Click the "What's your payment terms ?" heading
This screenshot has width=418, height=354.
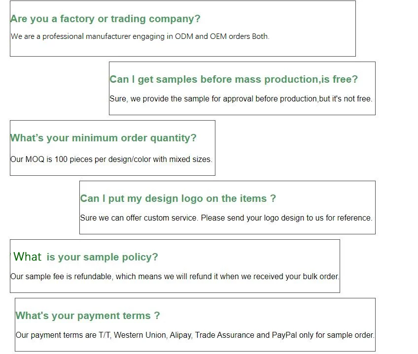88,316
